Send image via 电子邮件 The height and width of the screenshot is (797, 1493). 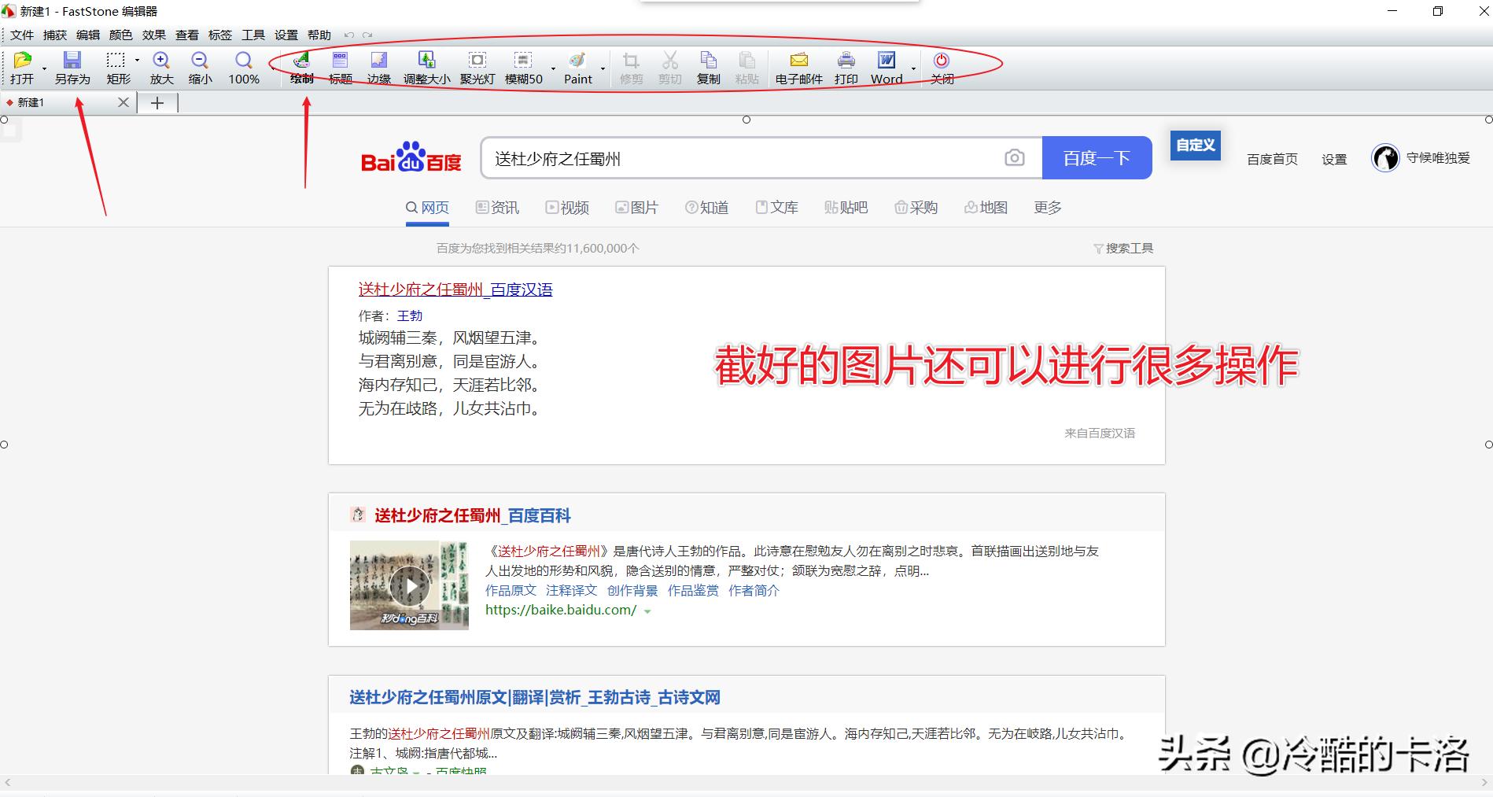click(x=798, y=67)
